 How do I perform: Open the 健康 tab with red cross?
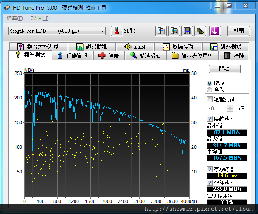[109, 55]
